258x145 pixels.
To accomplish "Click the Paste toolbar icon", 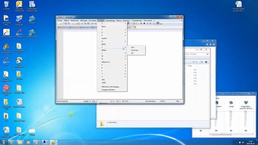I will (x=88, y=24).
